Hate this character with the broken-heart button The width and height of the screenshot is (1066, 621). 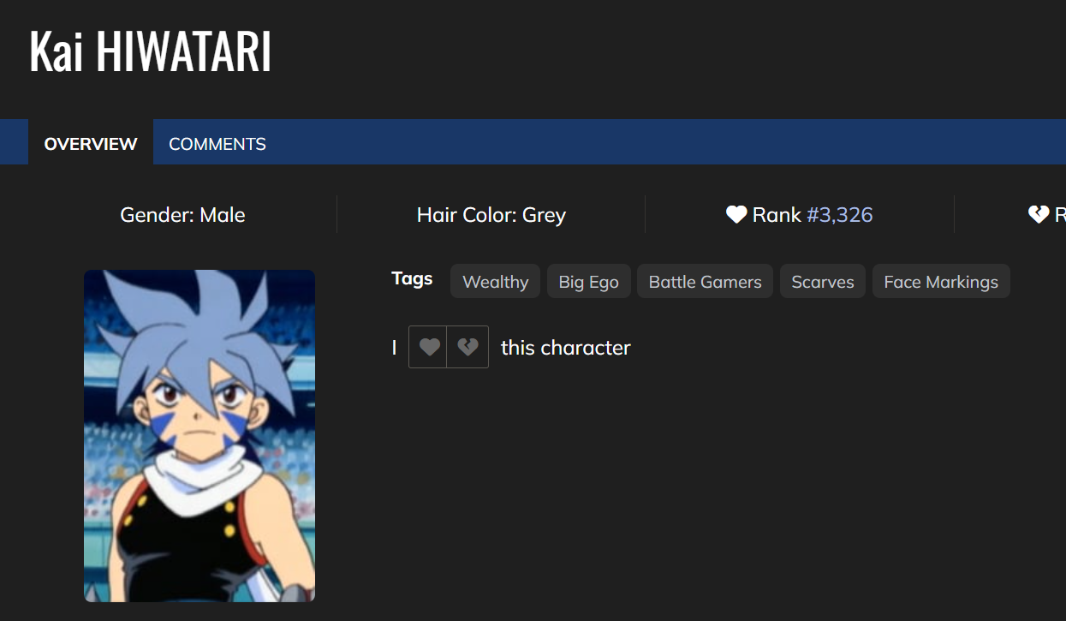click(x=467, y=347)
